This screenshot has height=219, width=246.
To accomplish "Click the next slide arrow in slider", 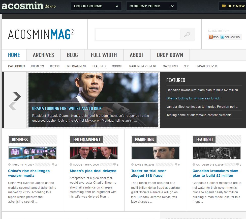I will 17,96.
